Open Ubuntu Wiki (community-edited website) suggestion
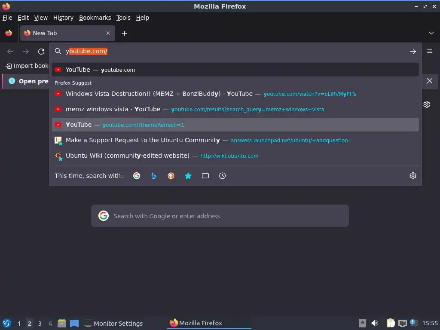The width and height of the screenshot is (440, 330). [235, 156]
